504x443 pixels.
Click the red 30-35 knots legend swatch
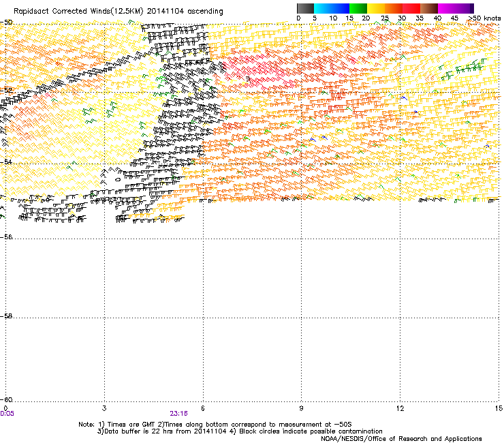point(411,8)
